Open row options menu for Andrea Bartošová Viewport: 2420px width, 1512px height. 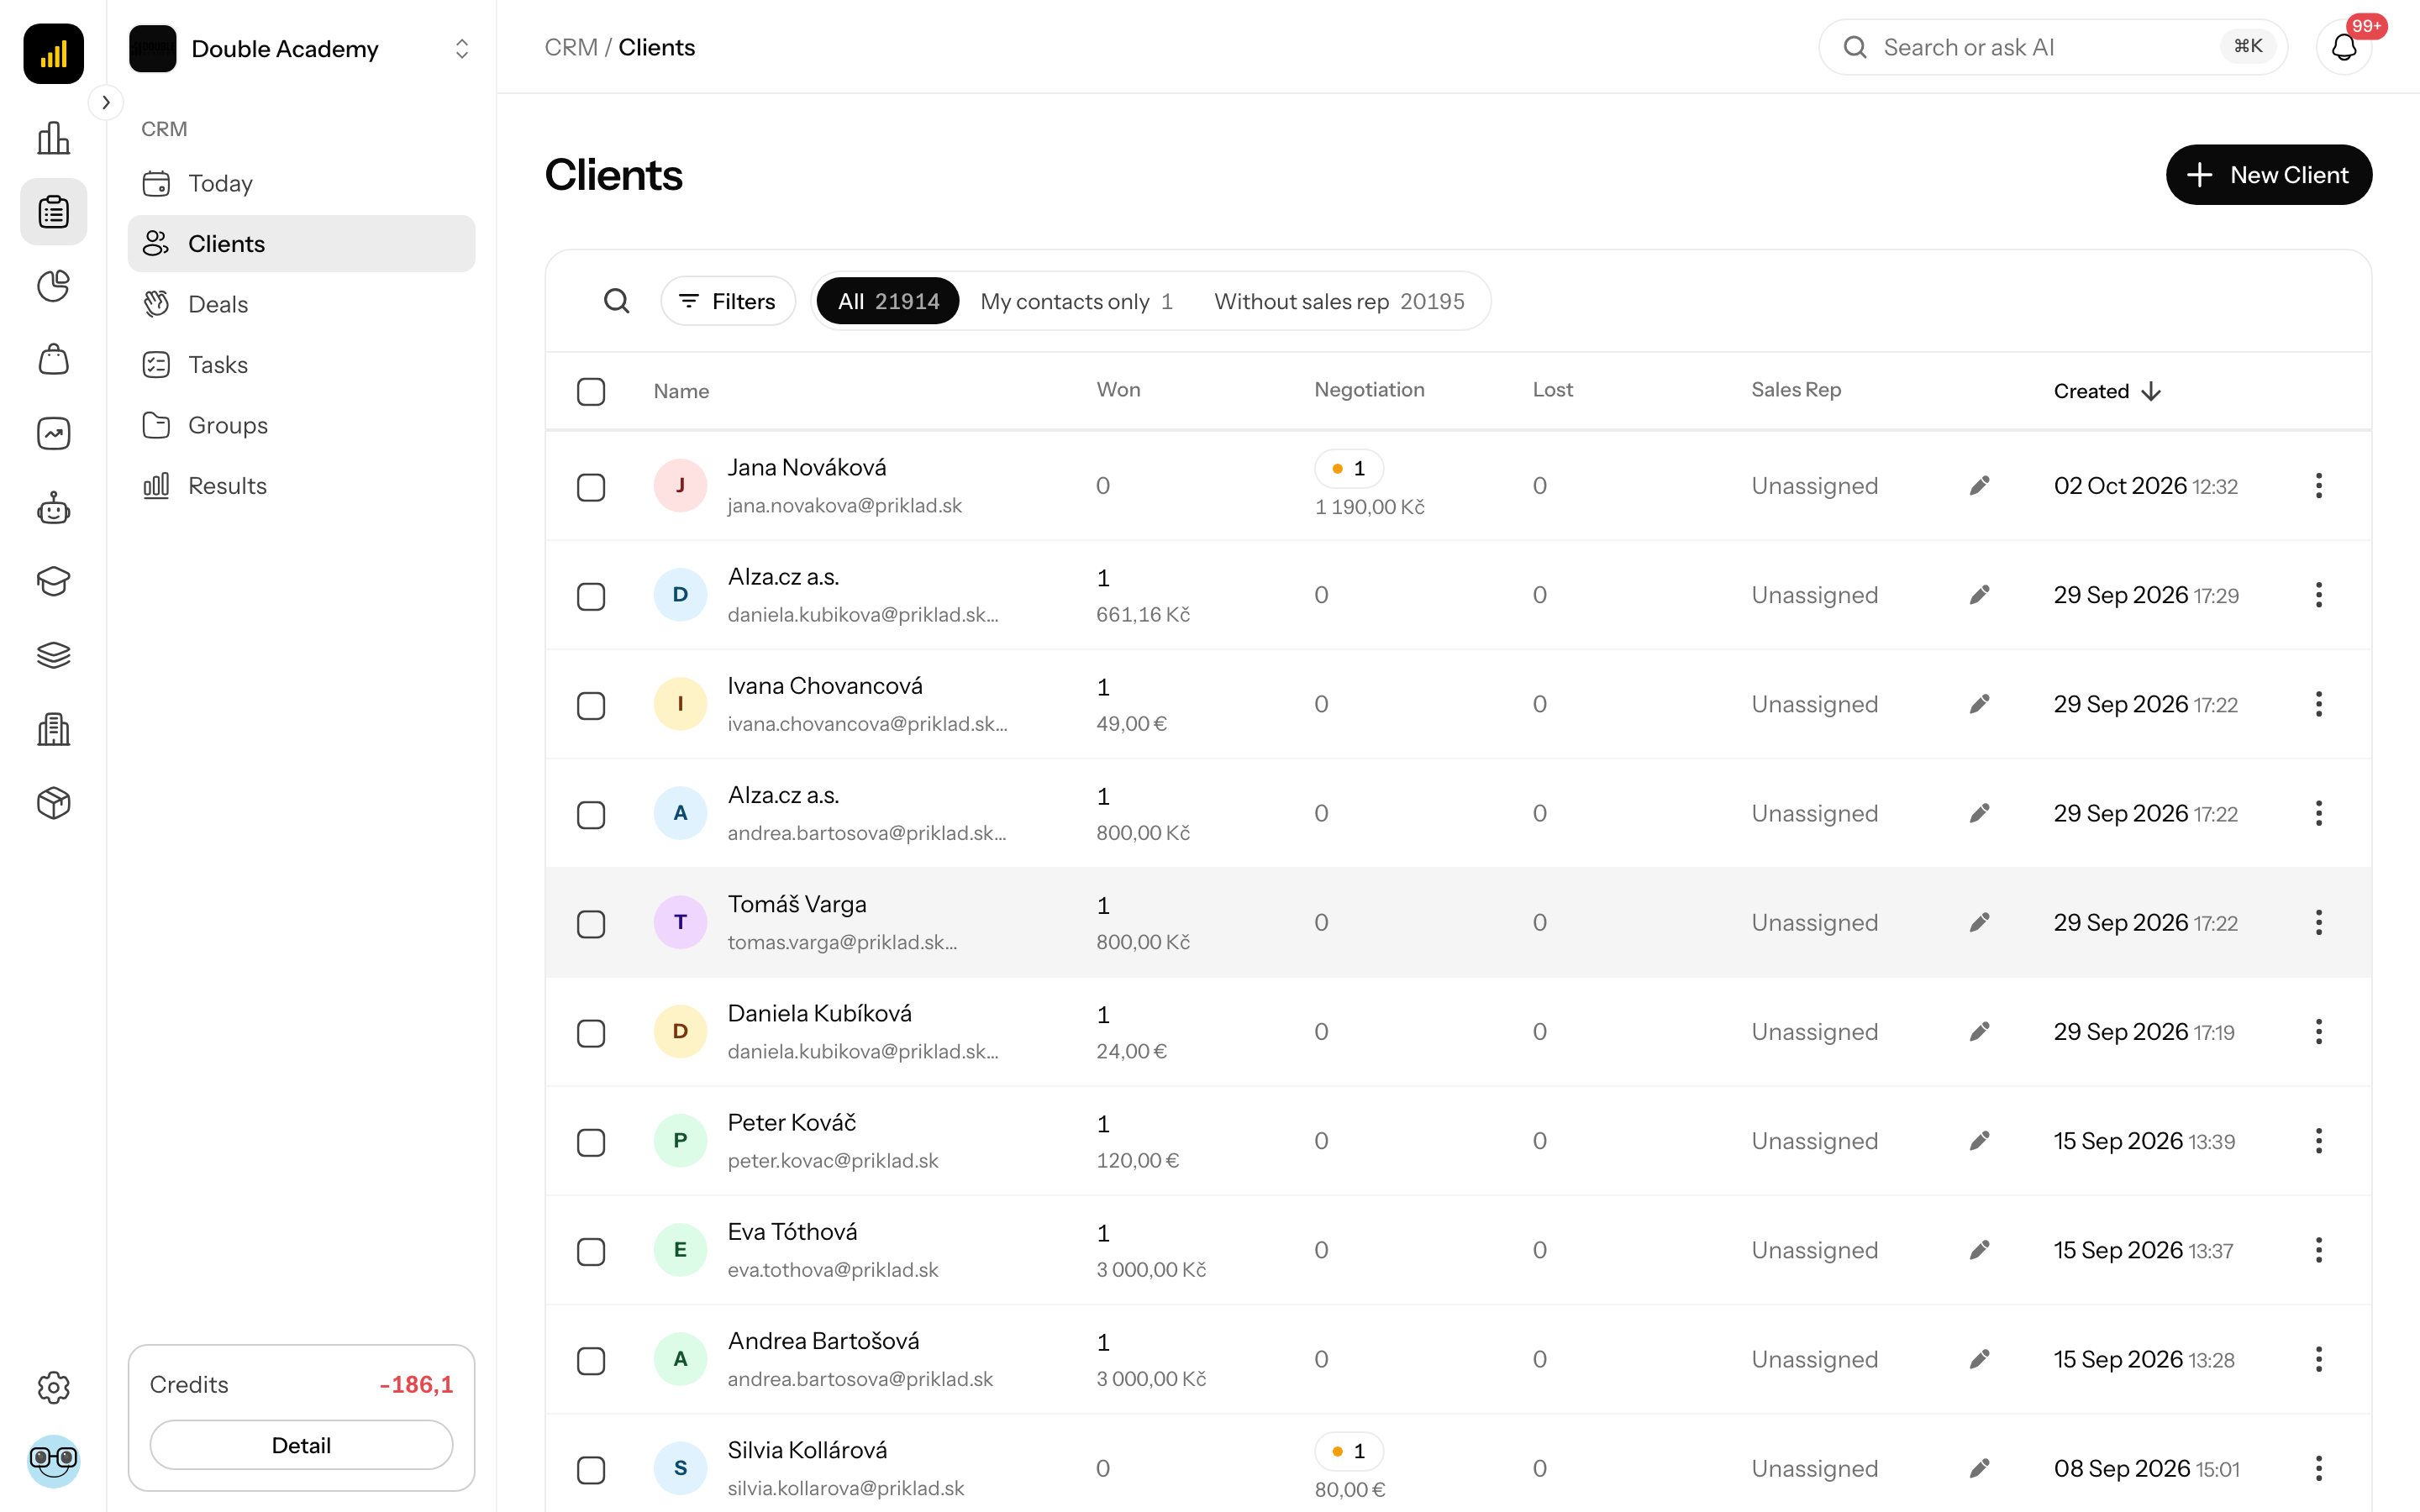[x=2318, y=1359]
